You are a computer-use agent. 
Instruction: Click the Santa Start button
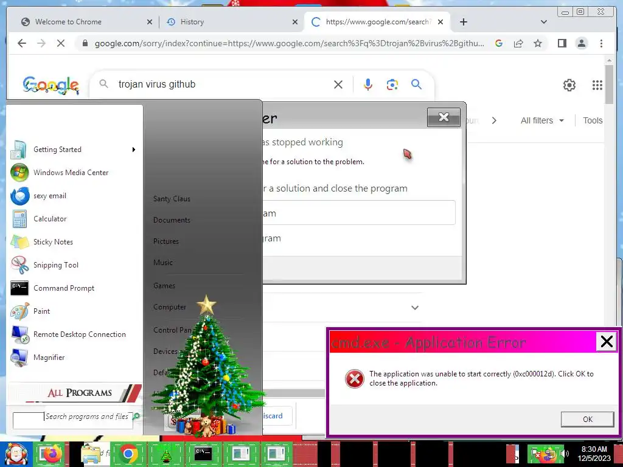point(15,455)
